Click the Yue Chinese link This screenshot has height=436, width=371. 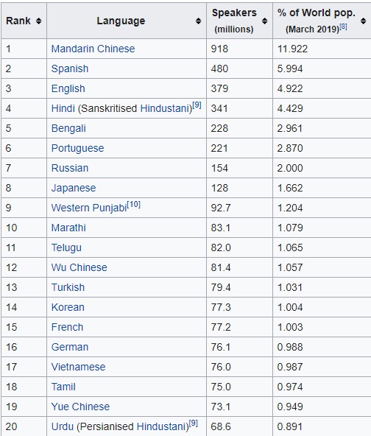(80, 407)
